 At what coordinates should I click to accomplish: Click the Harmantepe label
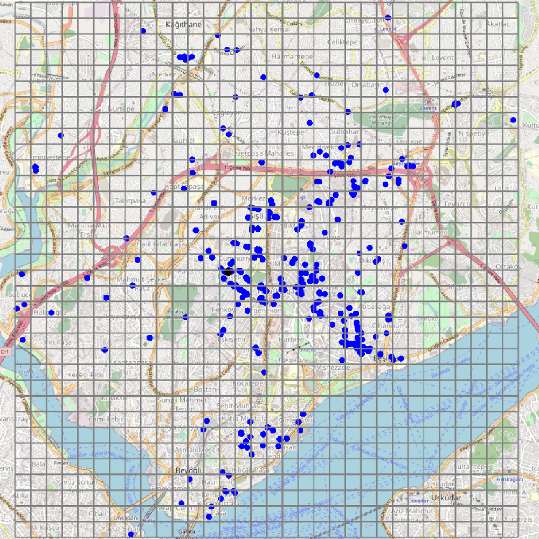tap(292, 57)
